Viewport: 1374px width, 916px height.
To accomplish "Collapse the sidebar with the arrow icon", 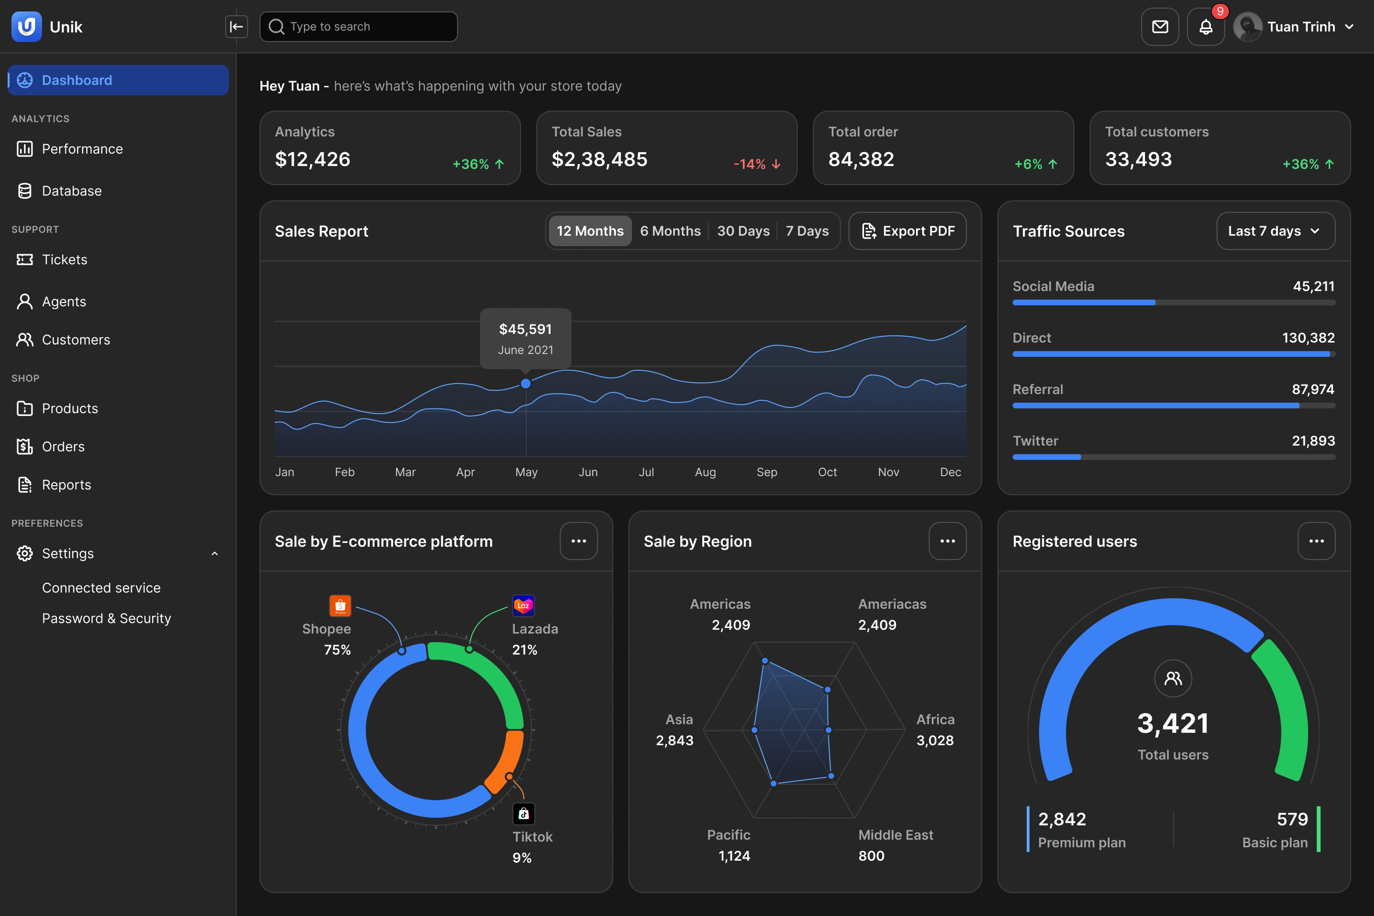I will (237, 27).
